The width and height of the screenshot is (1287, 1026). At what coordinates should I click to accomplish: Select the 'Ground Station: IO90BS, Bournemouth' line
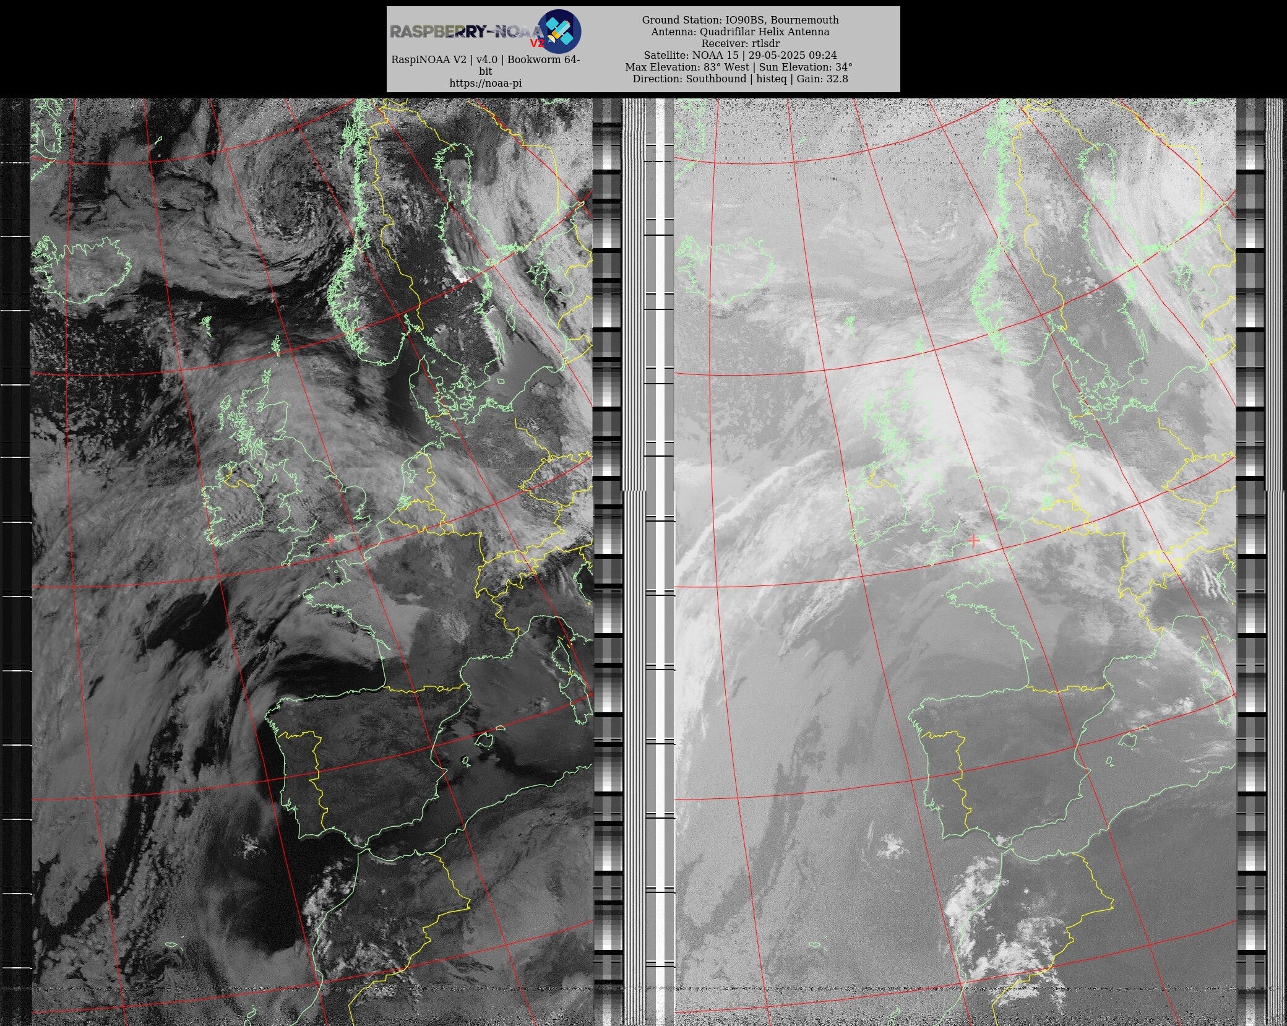click(x=740, y=20)
